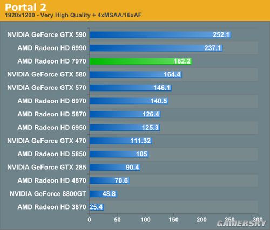
Task: Select the NVIDIA GeForce GTX 570 label
Action: pos(46,88)
